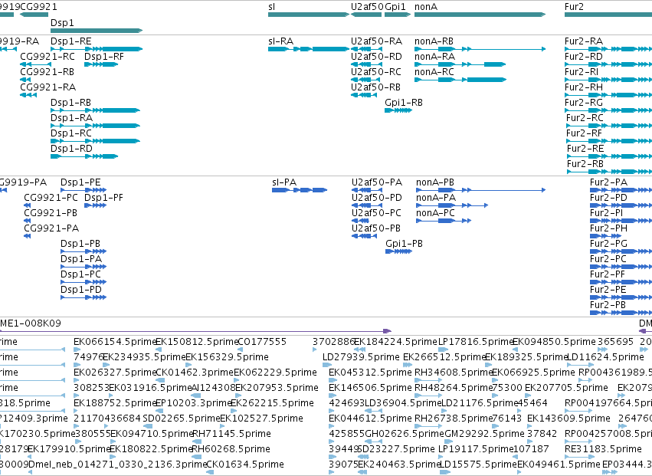The image size is (652, 476).
Task: Click the CG9921-RA transcript label
Action: pyautogui.click(x=48, y=87)
